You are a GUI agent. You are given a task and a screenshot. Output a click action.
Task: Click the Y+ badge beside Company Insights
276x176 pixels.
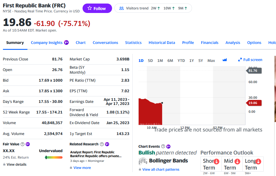point(66,42)
